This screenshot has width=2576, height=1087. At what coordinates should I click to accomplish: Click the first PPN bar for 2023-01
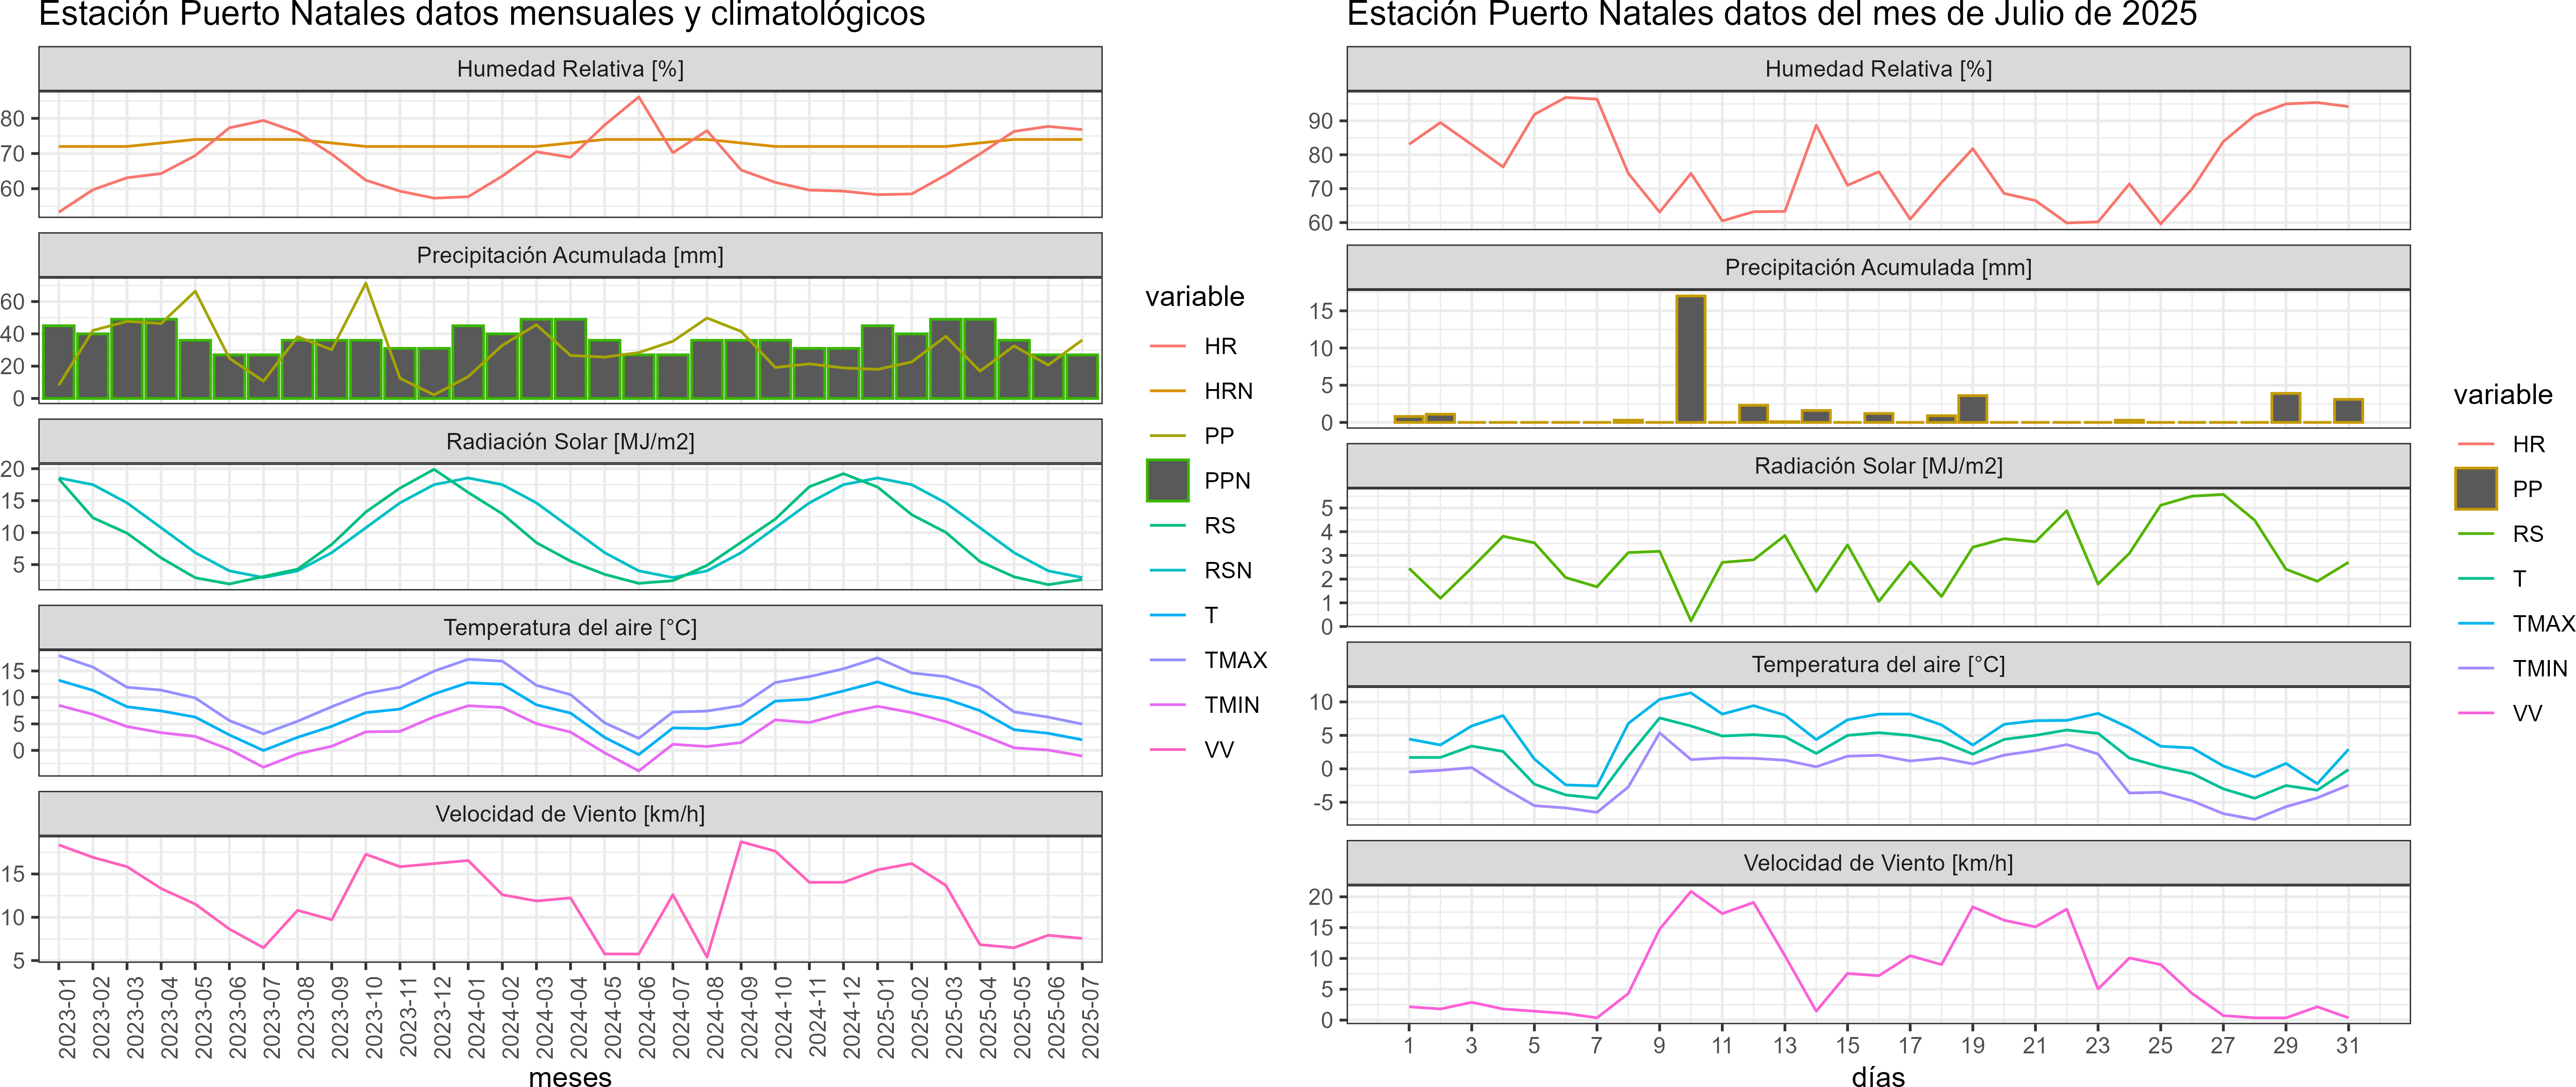[x=59, y=362]
